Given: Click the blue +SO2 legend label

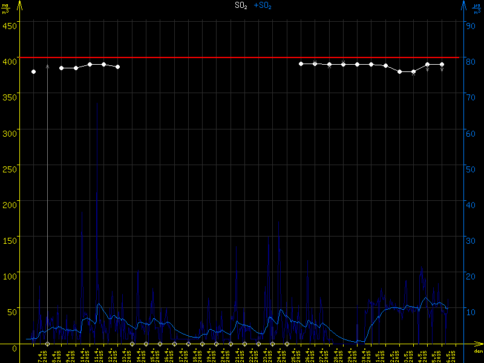Looking at the screenshot, I should [263, 5].
